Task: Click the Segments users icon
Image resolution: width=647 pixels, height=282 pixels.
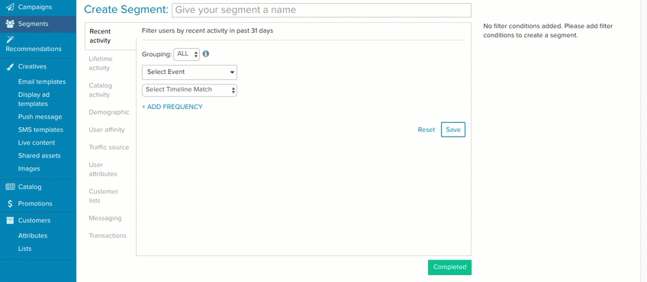Action: pyautogui.click(x=10, y=24)
